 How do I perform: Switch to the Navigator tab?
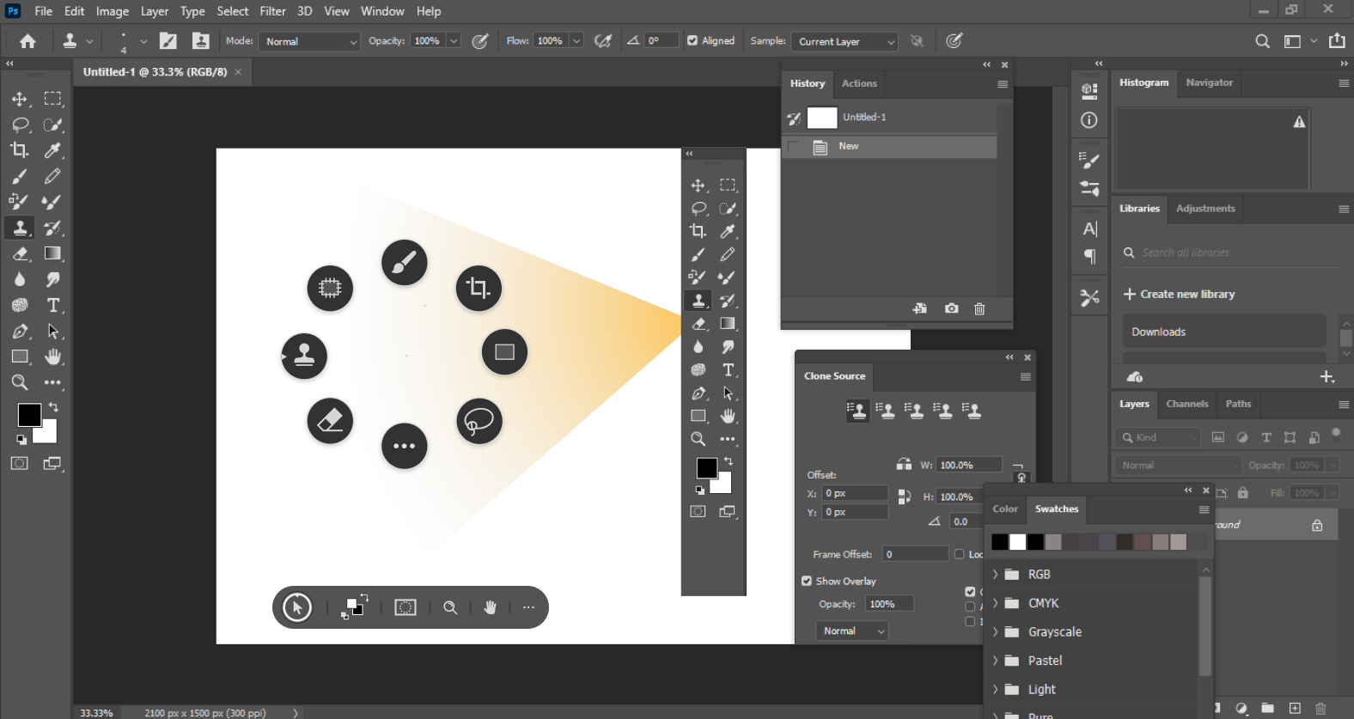tap(1209, 82)
